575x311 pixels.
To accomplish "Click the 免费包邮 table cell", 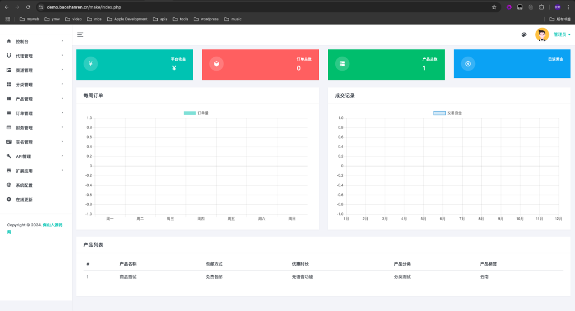I will click(214, 277).
